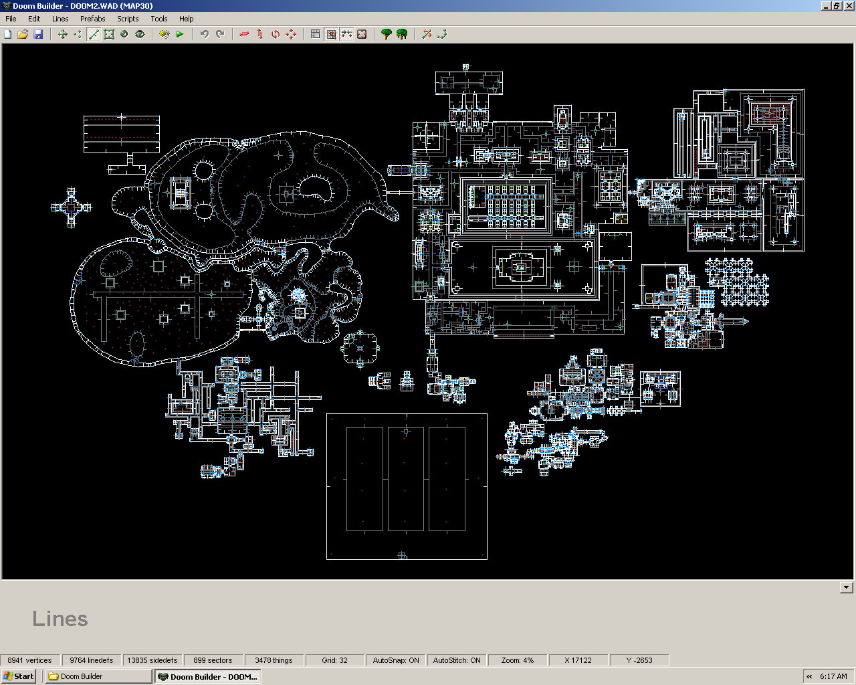This screenshot has height=685, width=856.
Task: Click the Redo arrow icon
Action: point(220,34)
